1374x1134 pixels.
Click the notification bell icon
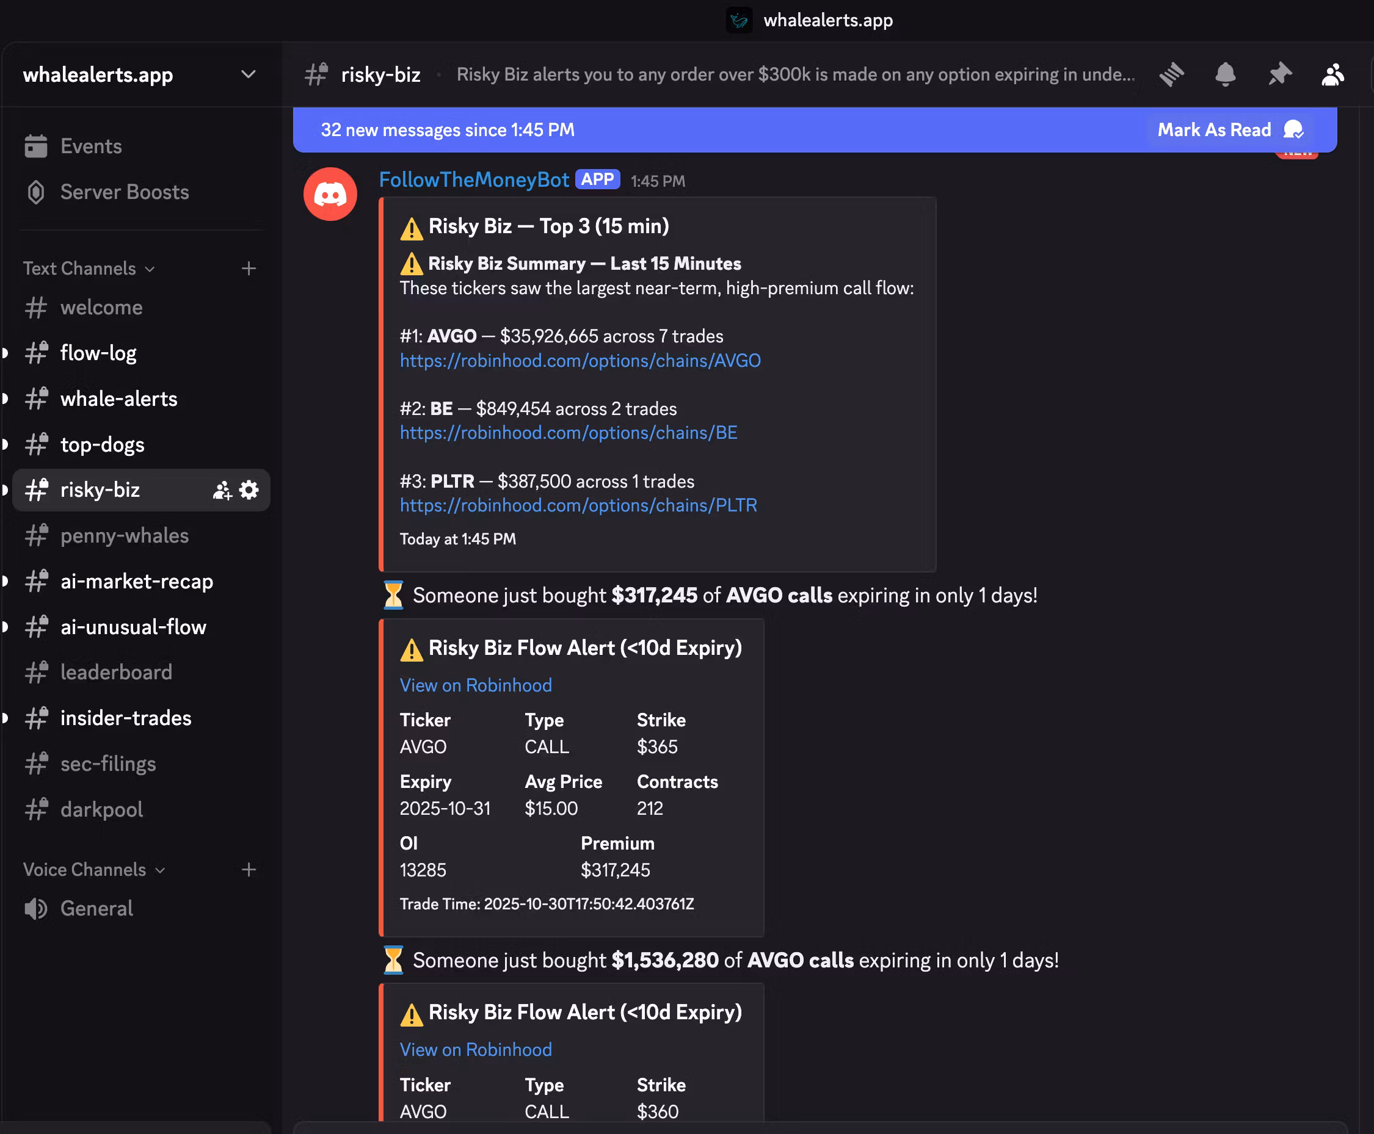click(1225, 74)
